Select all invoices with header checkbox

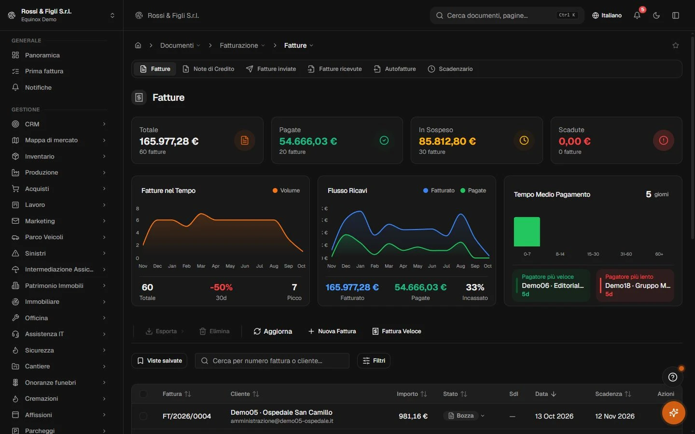143,394
